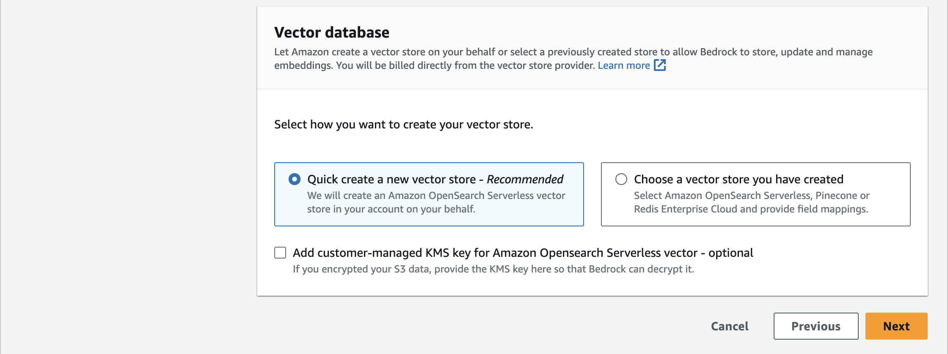The height and width of the screenshot is (354, 948).
Task: Click the 'Choose a vector store you have created' title
Action: [x=739, y=179]
